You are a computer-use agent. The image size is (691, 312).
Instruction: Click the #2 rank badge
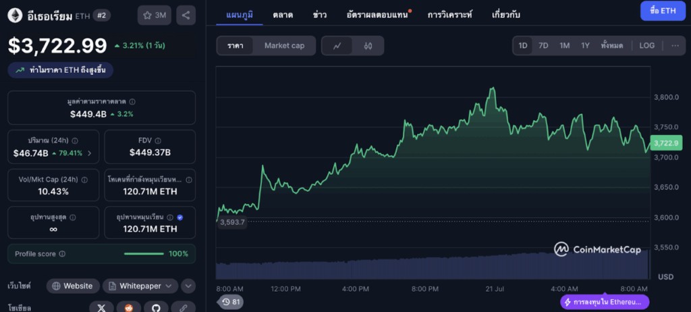click(102, 16)
